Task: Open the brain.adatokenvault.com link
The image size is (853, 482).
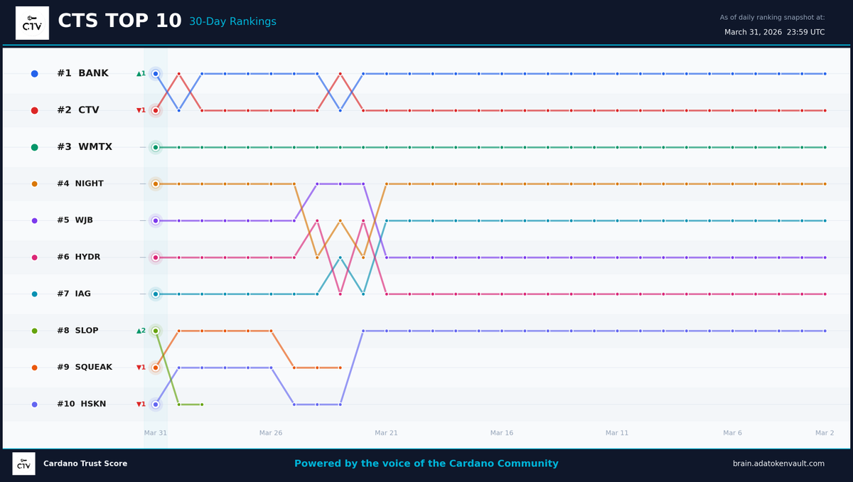Action: [779, 464]
